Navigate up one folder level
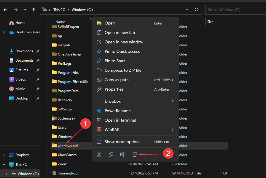Screen dimensions: 266x178 pyautogui.click(x=33, y=9)
